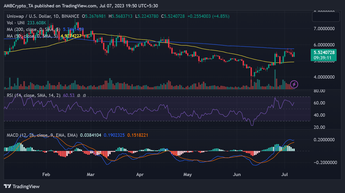Click the open price O5.2676981
The width and height of the screenshot is (345, 193).
tap(94, 16)
